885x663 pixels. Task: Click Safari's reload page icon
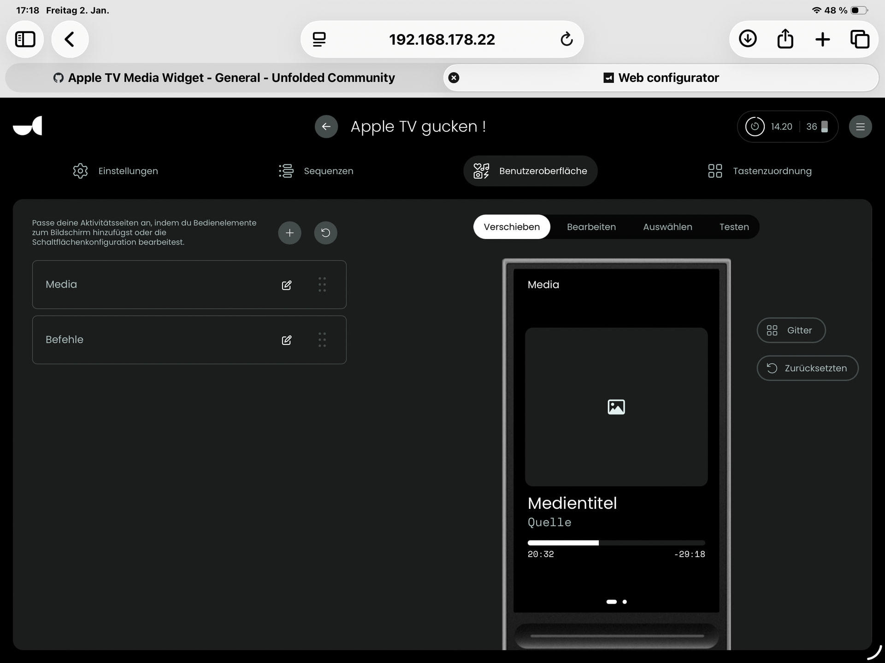(x=566, y=40)
